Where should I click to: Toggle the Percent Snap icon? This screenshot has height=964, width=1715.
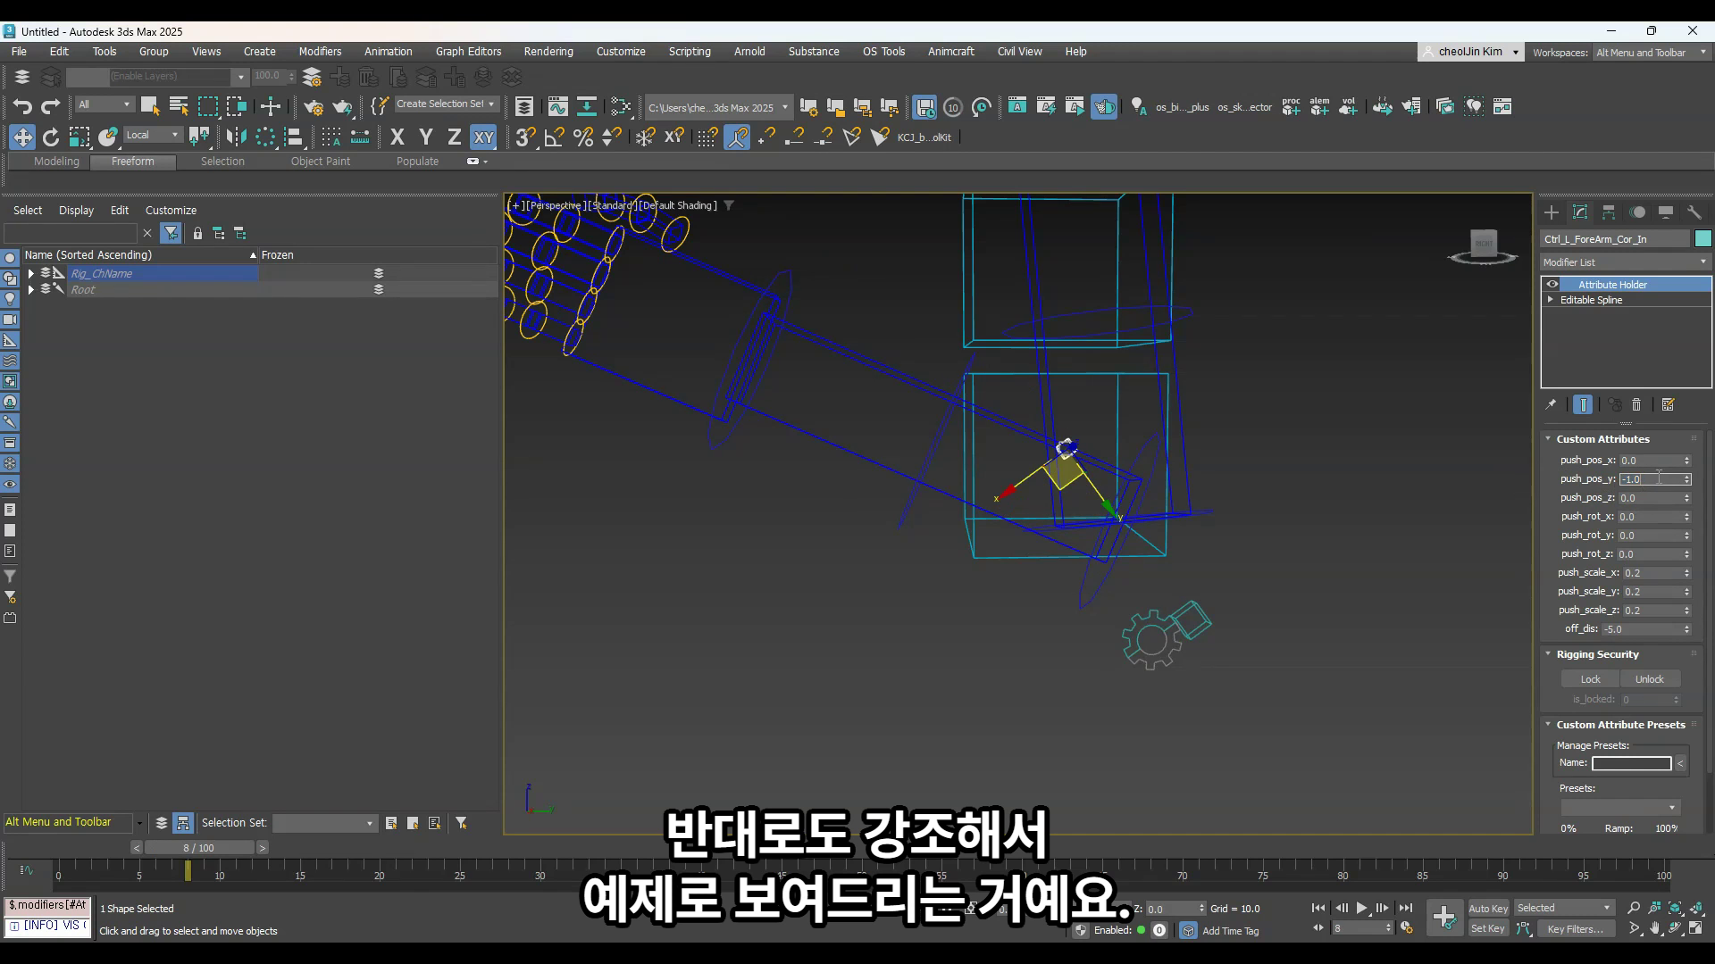583,137
